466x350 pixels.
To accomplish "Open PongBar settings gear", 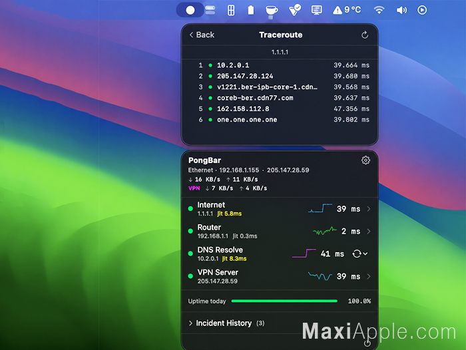I will coord(365,160).
